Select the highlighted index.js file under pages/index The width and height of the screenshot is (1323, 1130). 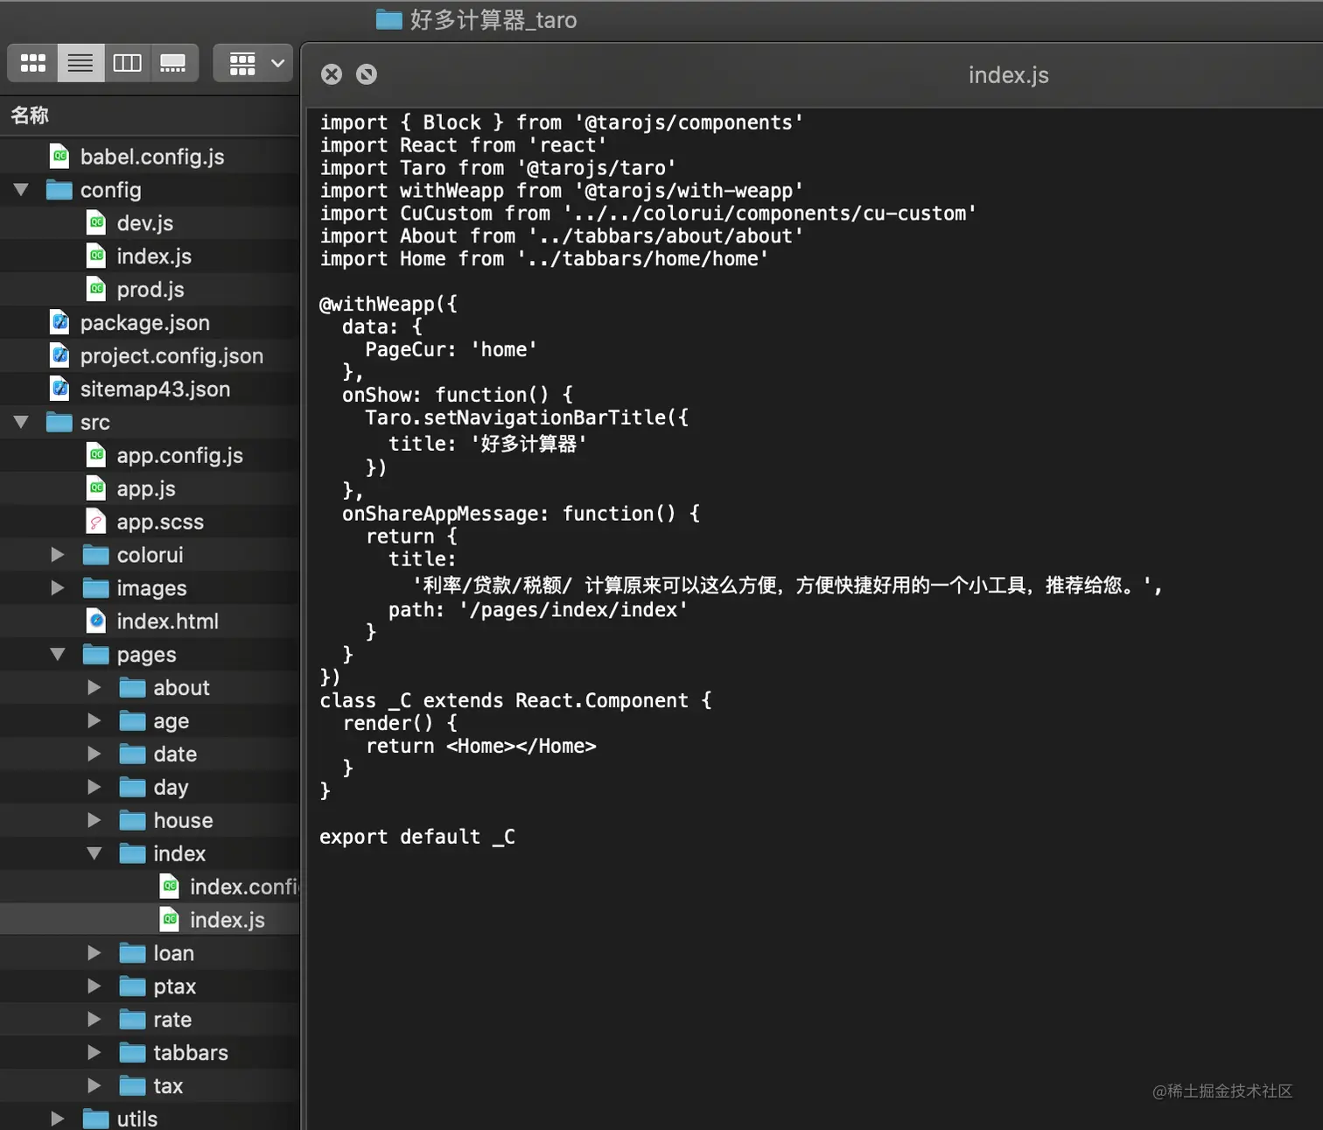click(x=150, y=920)
